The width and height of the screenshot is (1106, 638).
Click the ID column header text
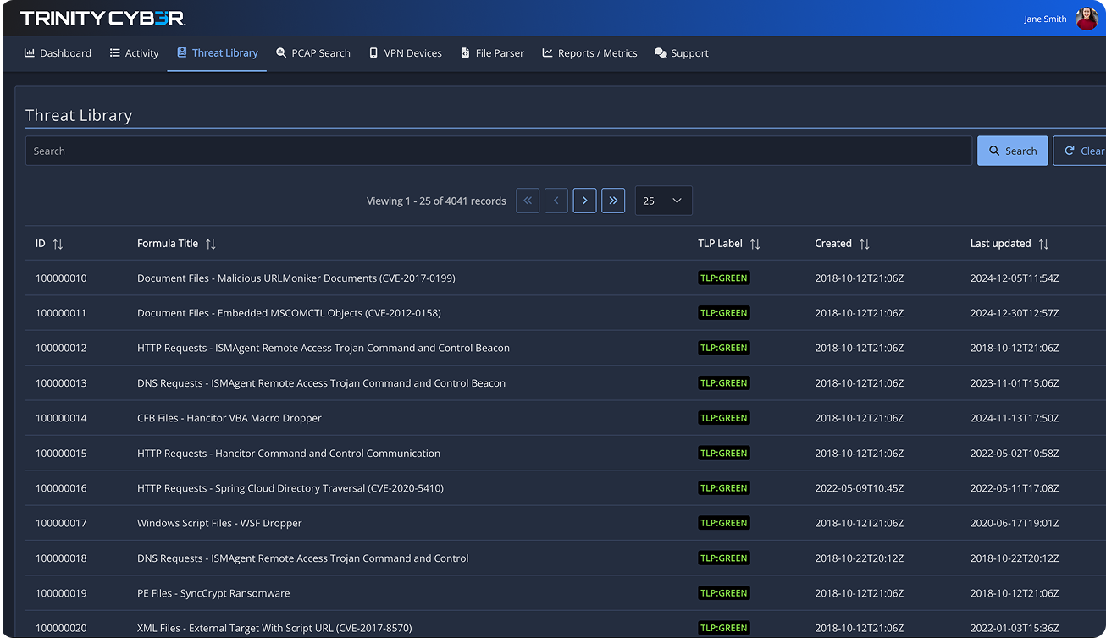(40, 244)
